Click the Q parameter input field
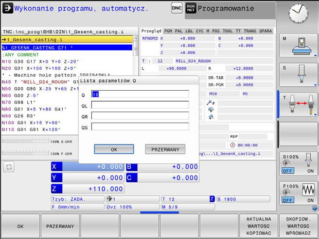Screen dimensions: 319x239 pos(140,94)
